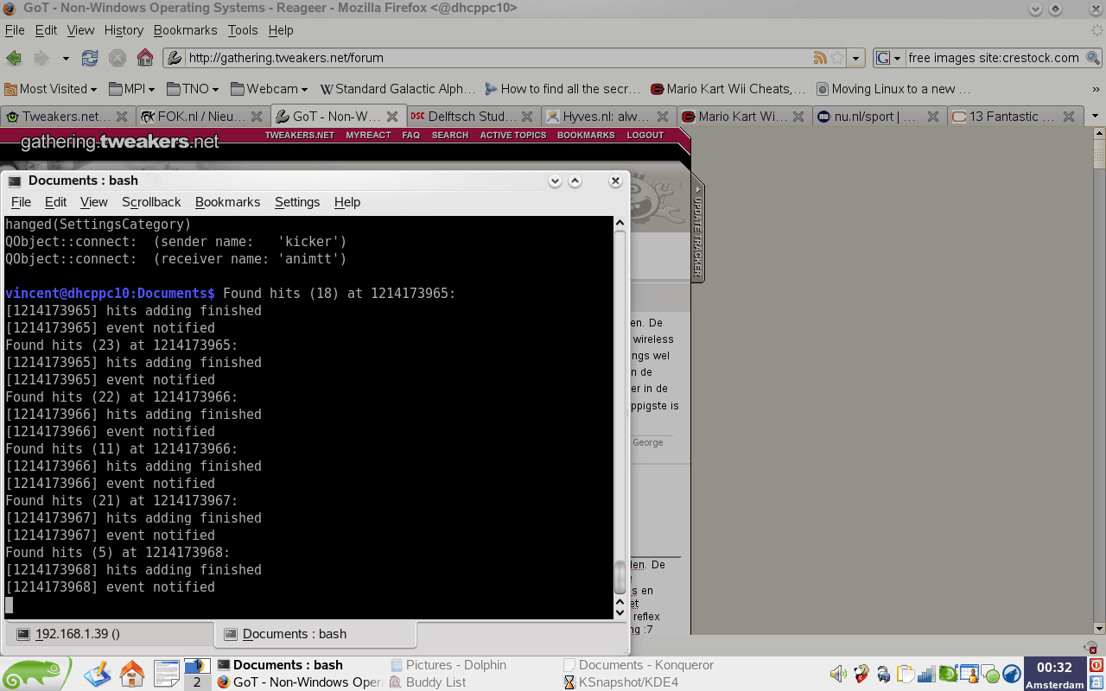Screen dimensions: 1106x691
Task: Click the home folder icon in the panel
Action: tap(131, 673)
